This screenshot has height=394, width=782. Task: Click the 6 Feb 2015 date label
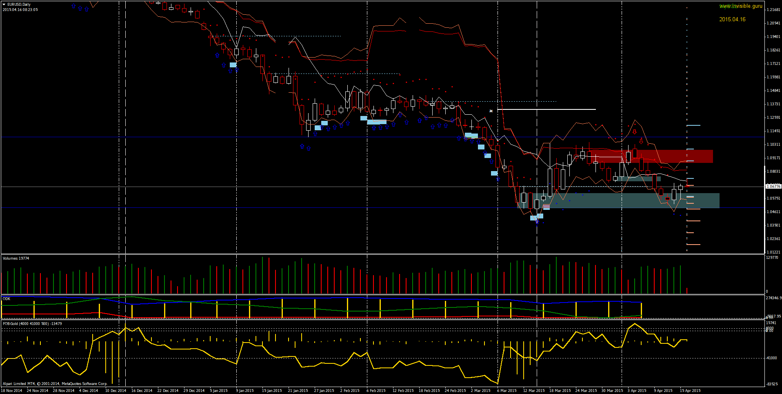pyautogui.click(x=376, y=391)
